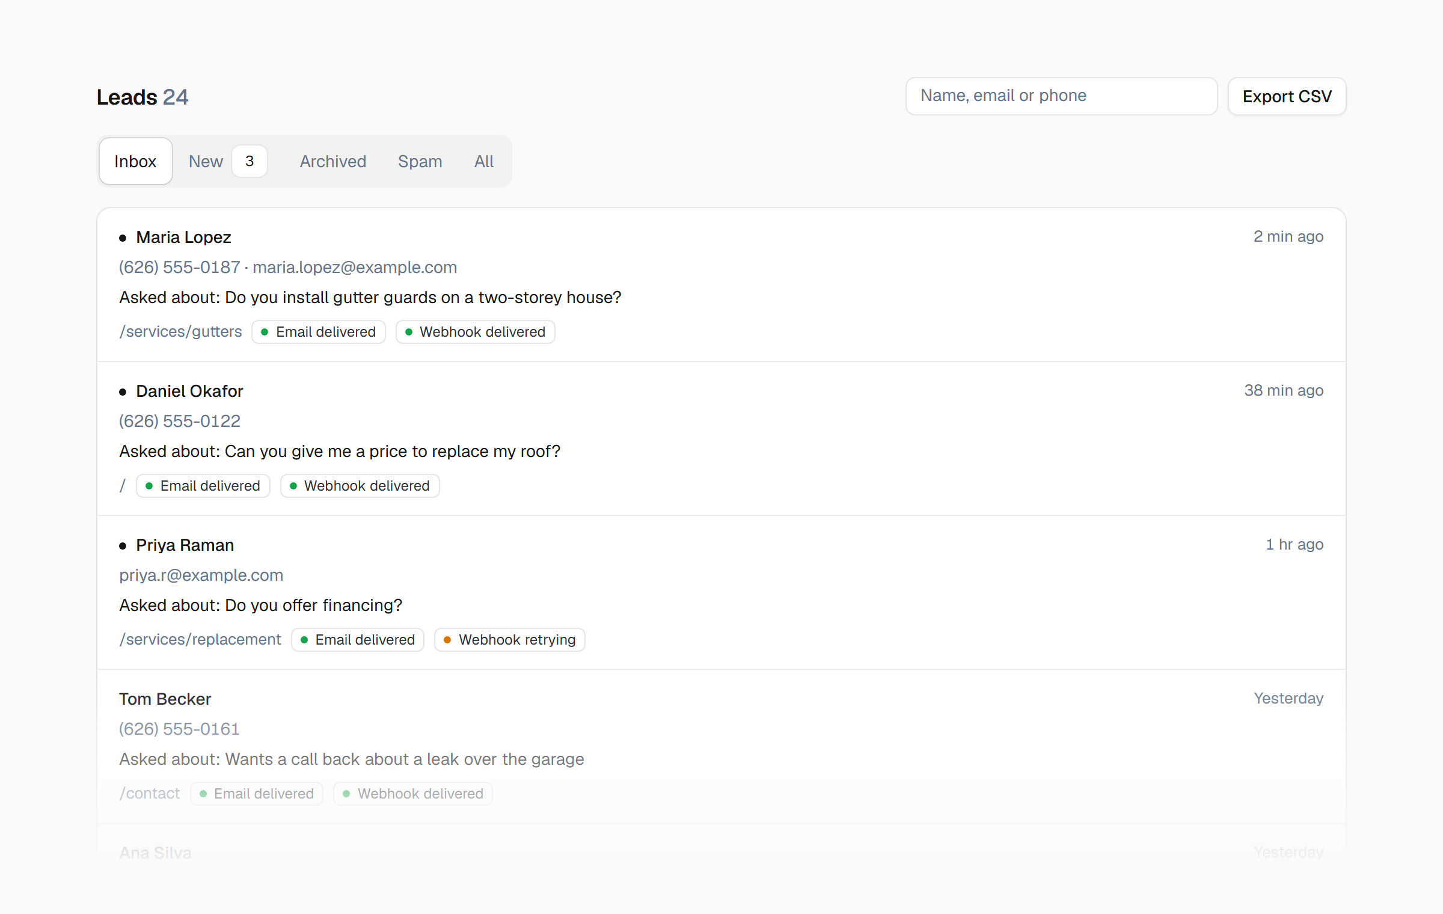This screenshot has height=914, width=1443.
Task: Click the Webhook retrying badge
Action: click(509, 640)
